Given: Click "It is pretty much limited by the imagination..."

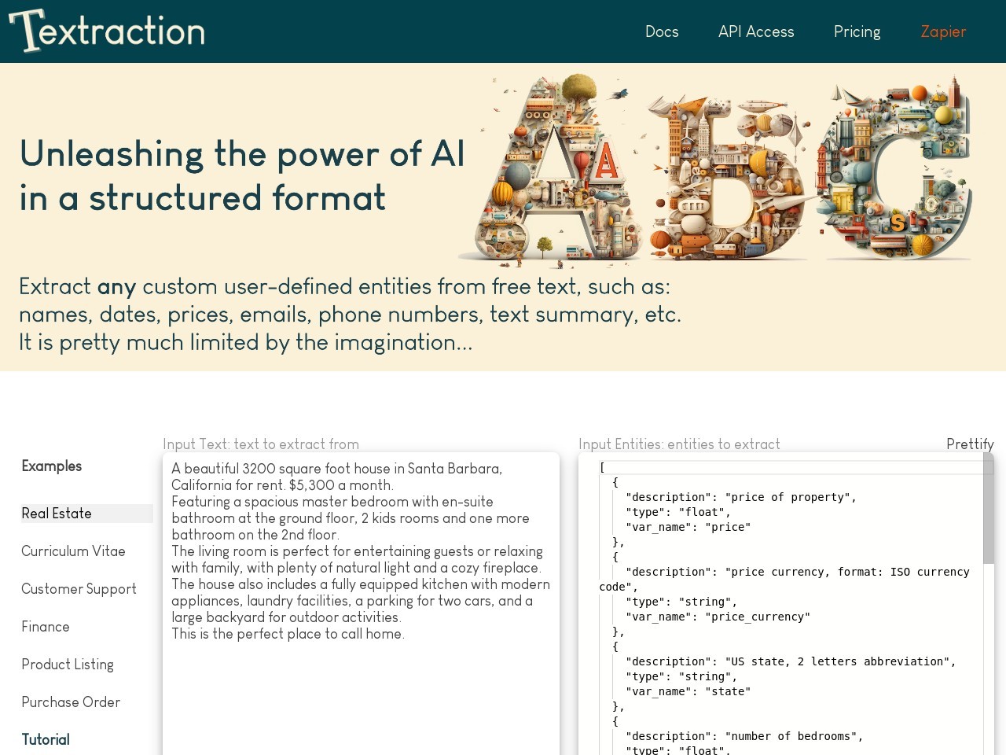Looking at the screenshot, I should 246,343.
